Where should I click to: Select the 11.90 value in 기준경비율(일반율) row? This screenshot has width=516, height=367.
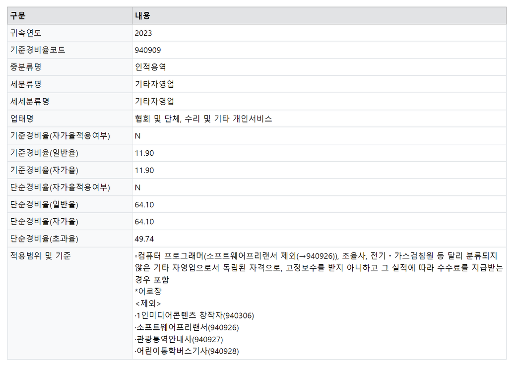click(x=144, y=153)
